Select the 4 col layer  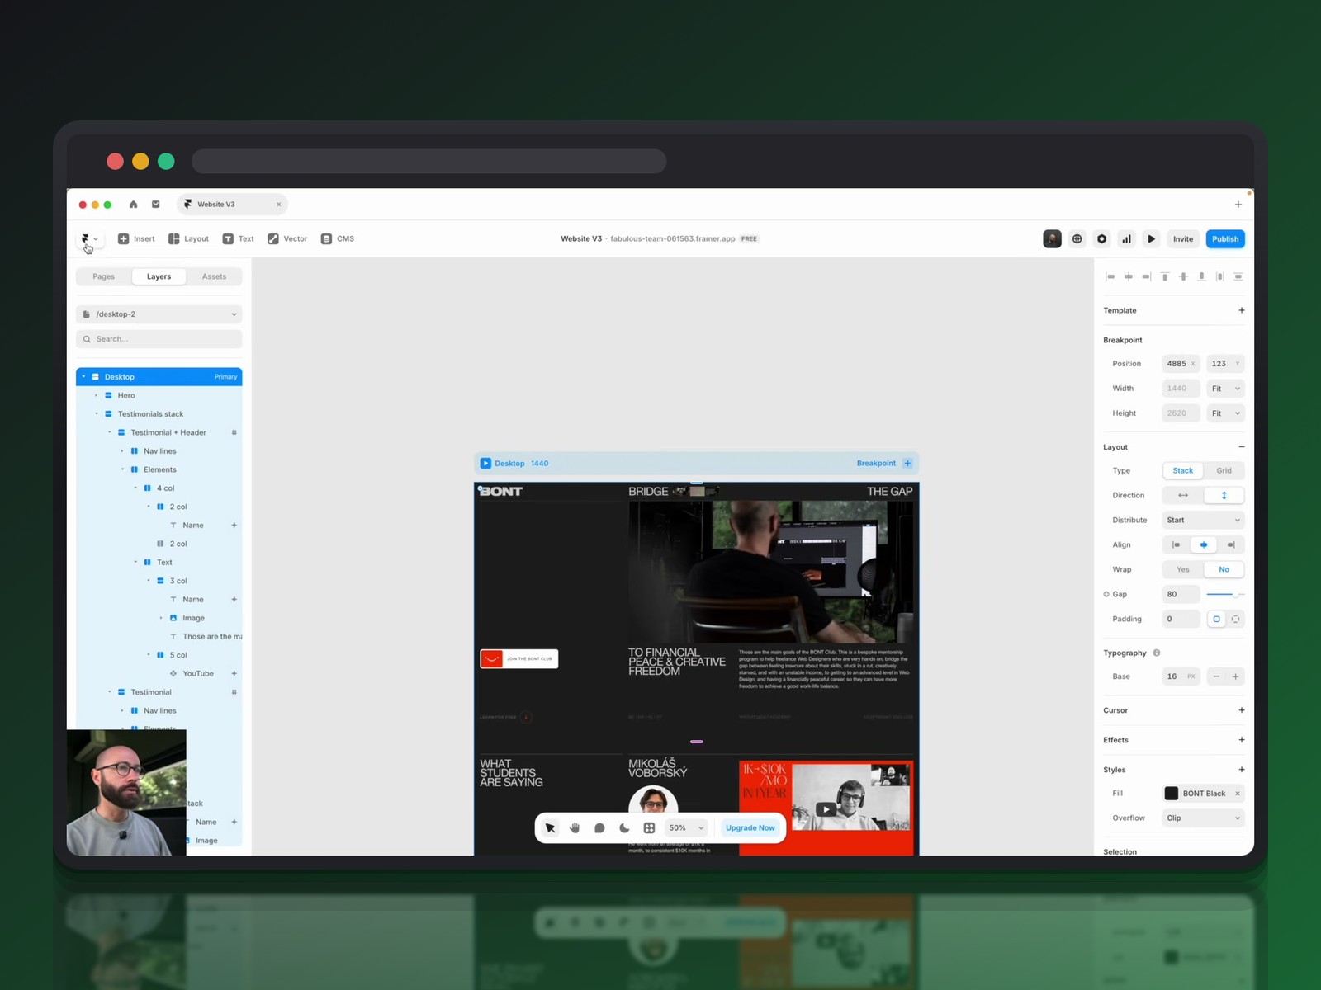tap(165, 488)
